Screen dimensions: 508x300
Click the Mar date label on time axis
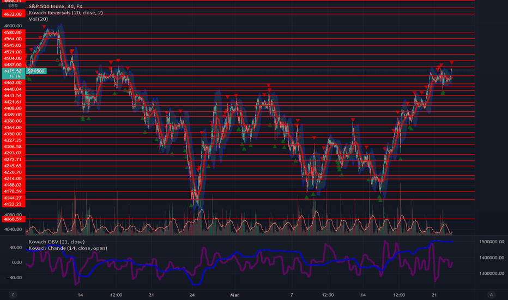pos(234,295)
